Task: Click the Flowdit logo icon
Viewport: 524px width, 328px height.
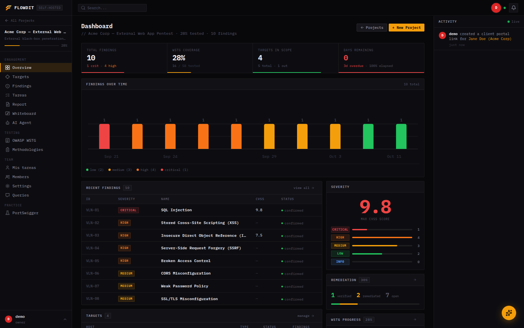Action: coord(8,8)
